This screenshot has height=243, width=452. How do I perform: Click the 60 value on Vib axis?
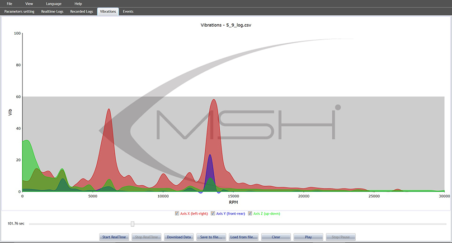coord(19,96)
